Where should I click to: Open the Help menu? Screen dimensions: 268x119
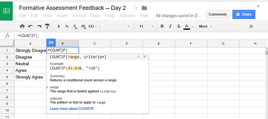click(x=144, y=16)
